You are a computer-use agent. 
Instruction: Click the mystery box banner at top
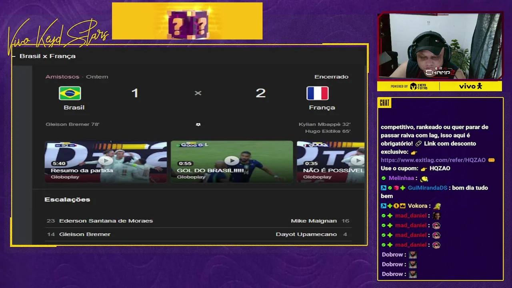187,21
